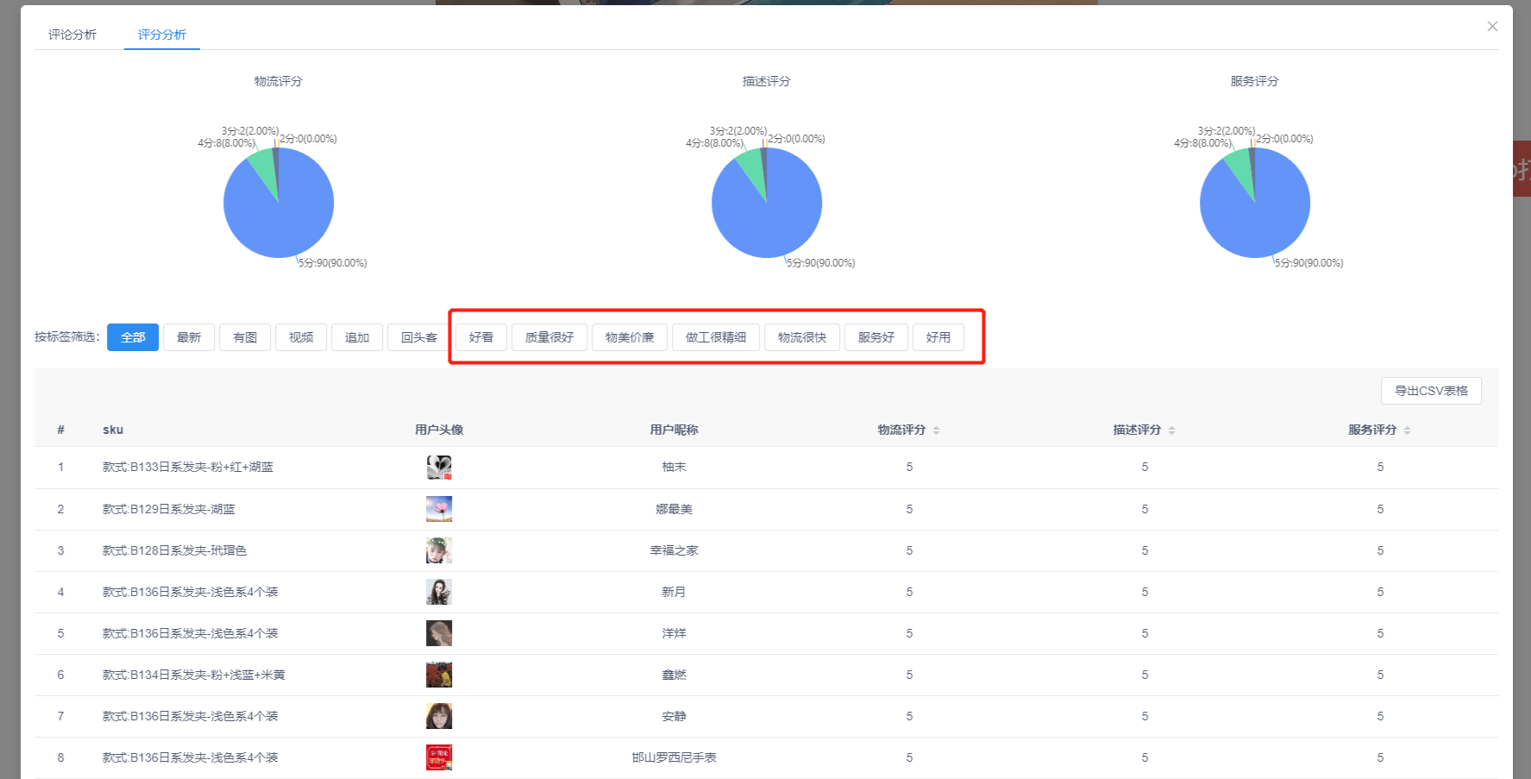Screen dimensions: 1531x779
Task: Click avatar of user 邯山罗西尼手表
Action: pyautogui.click(x=439, y=757)
